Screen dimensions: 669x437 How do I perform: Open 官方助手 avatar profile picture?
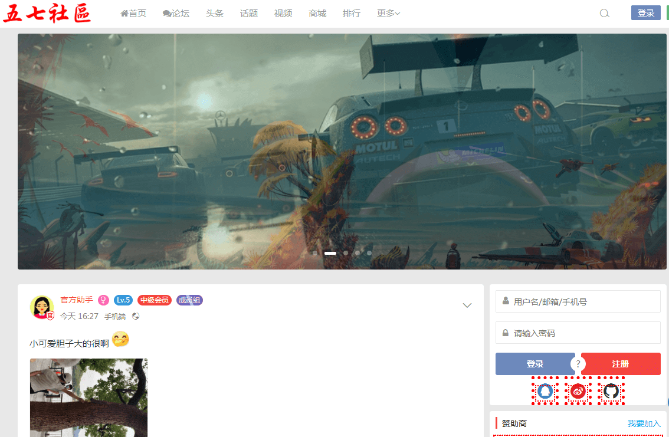(42, 307)
